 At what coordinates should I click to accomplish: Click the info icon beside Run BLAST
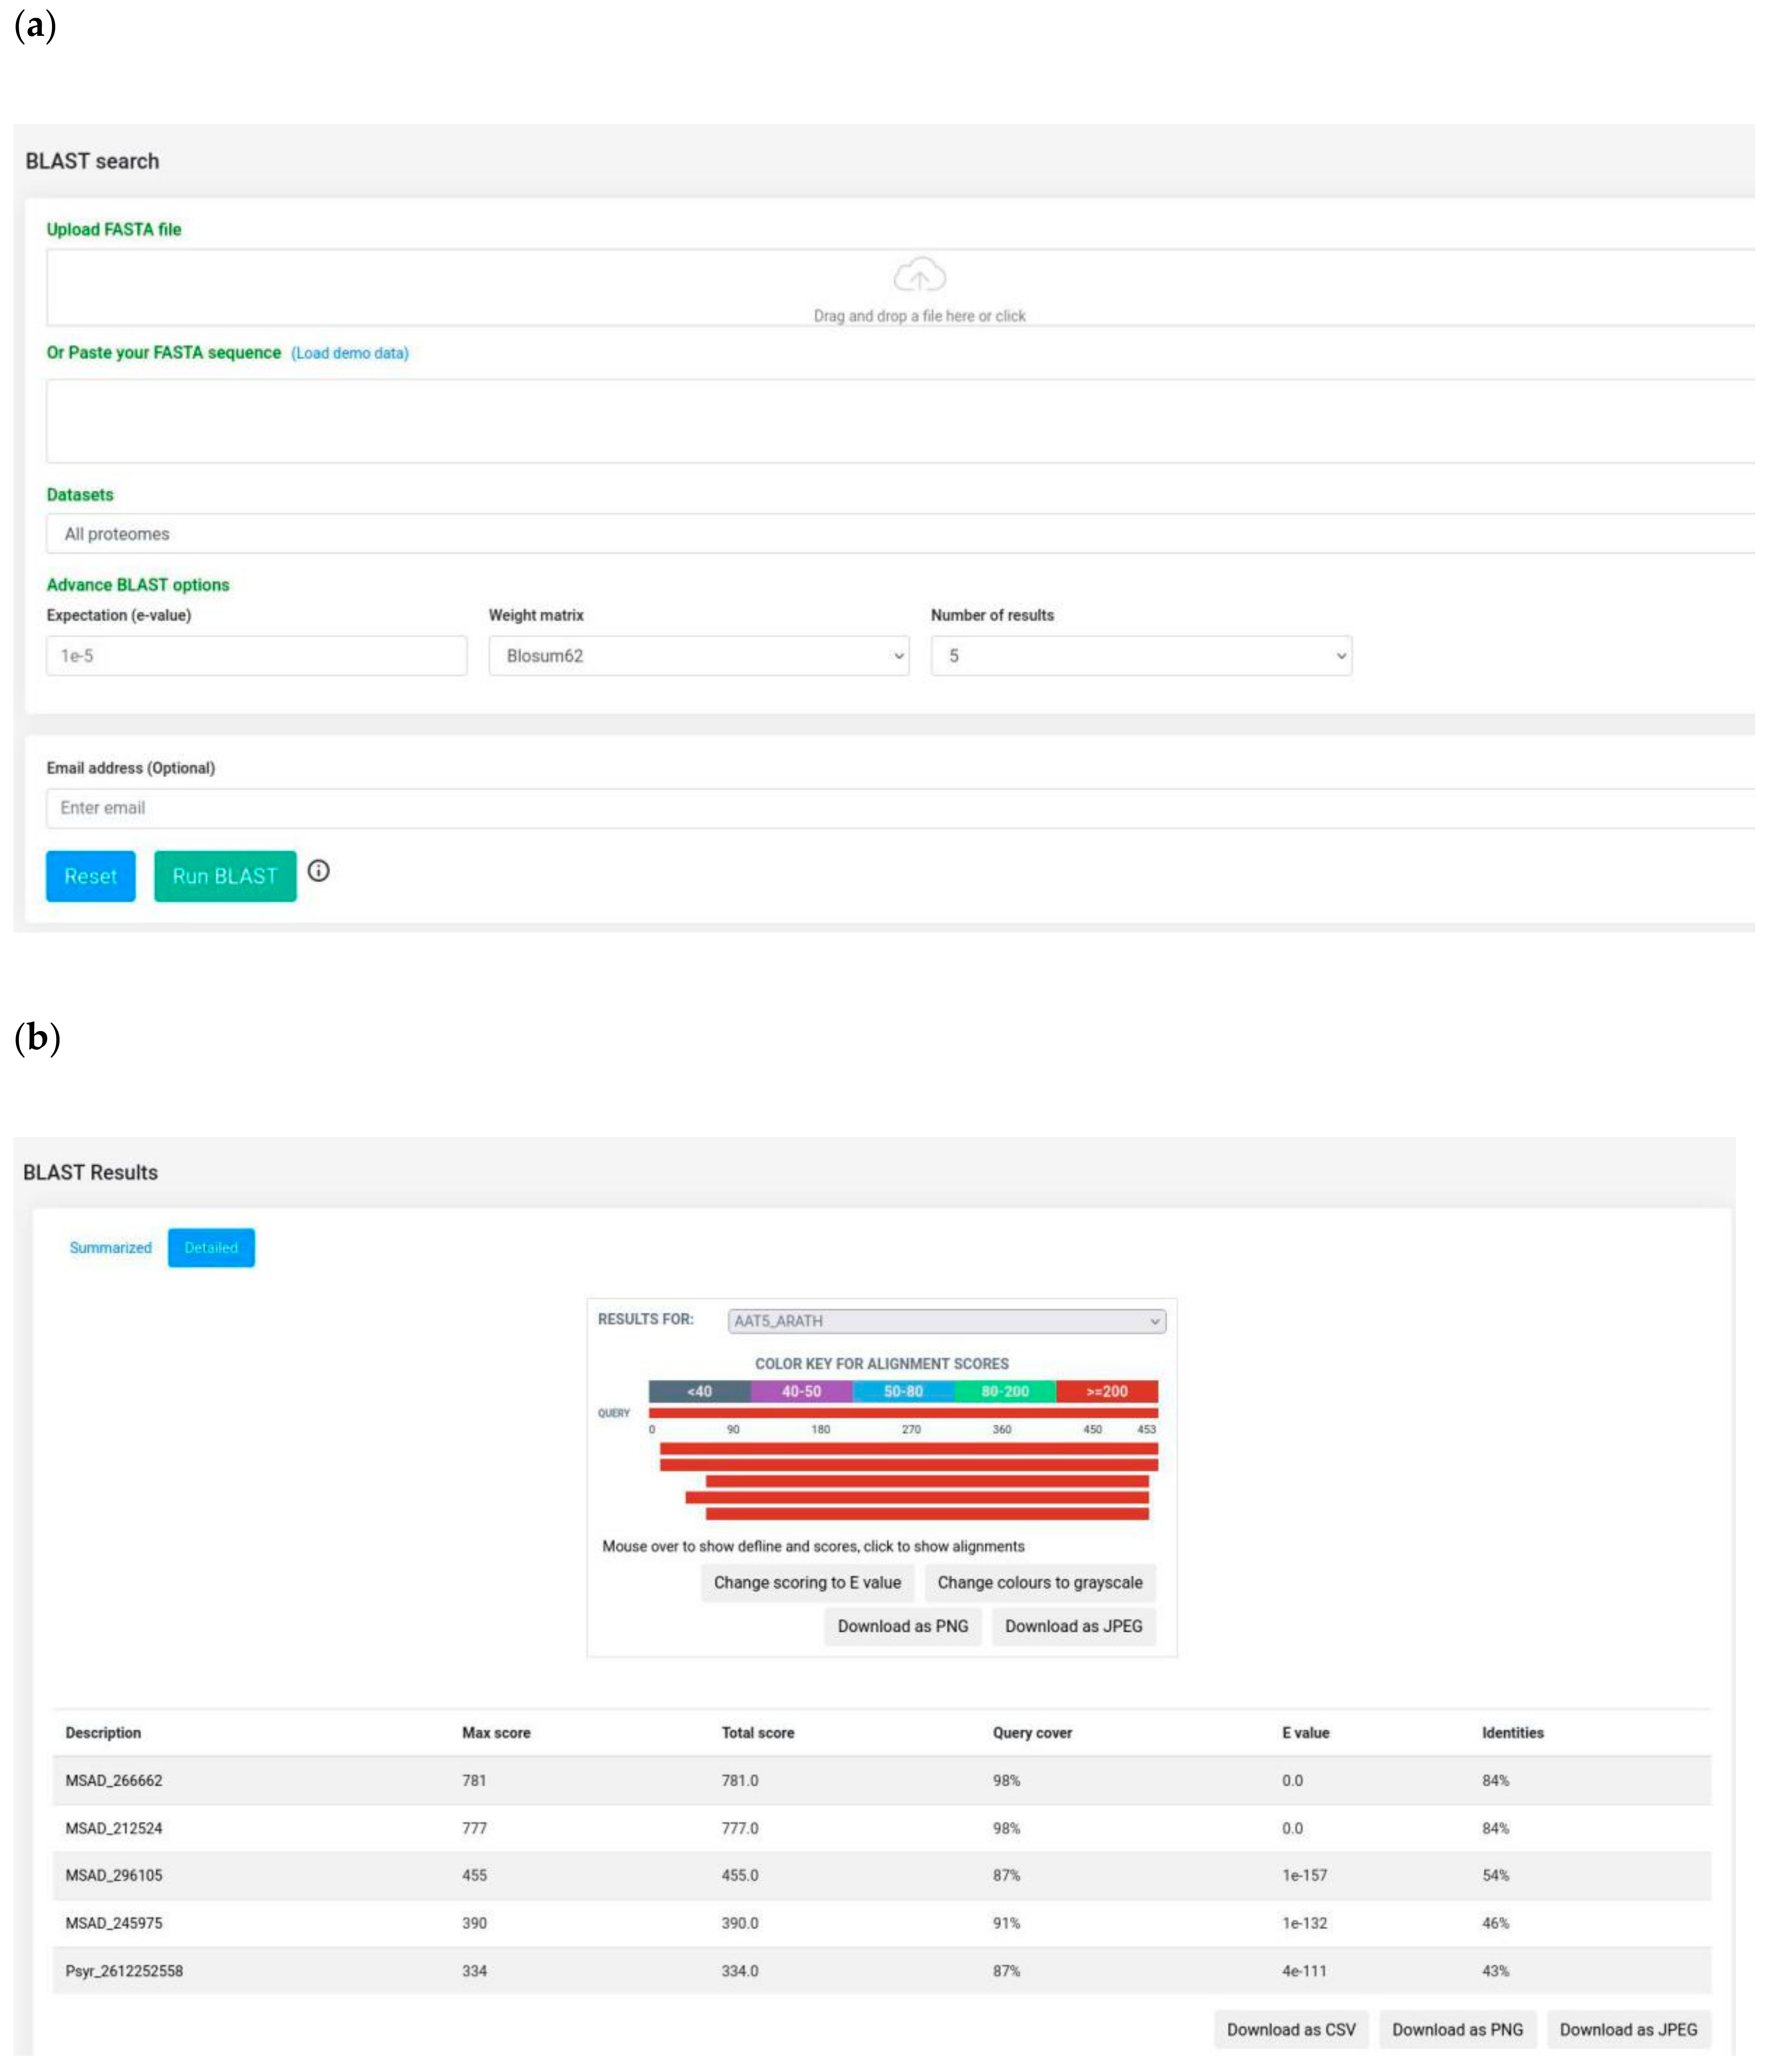pyautogui.click(x=318, y=871)
